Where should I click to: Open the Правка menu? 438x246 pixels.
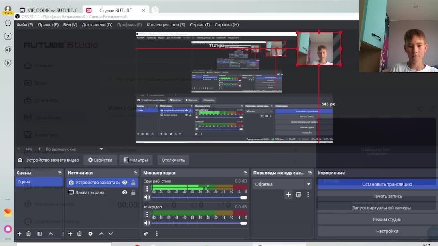pyautogui.click(x=48, y=25)
